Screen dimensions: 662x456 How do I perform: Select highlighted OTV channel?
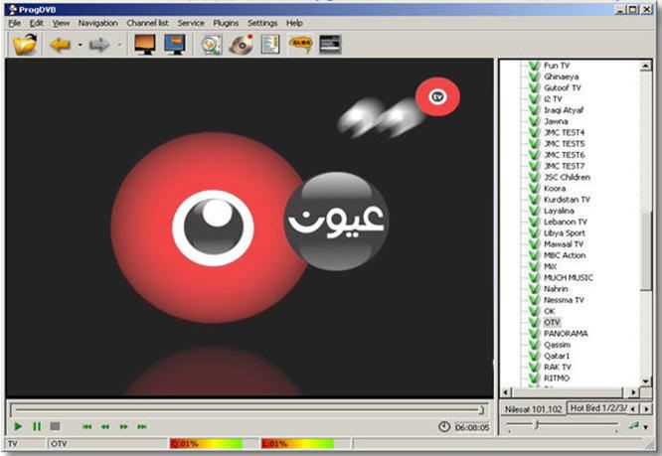pyautogui.click(x=552, y=322)
